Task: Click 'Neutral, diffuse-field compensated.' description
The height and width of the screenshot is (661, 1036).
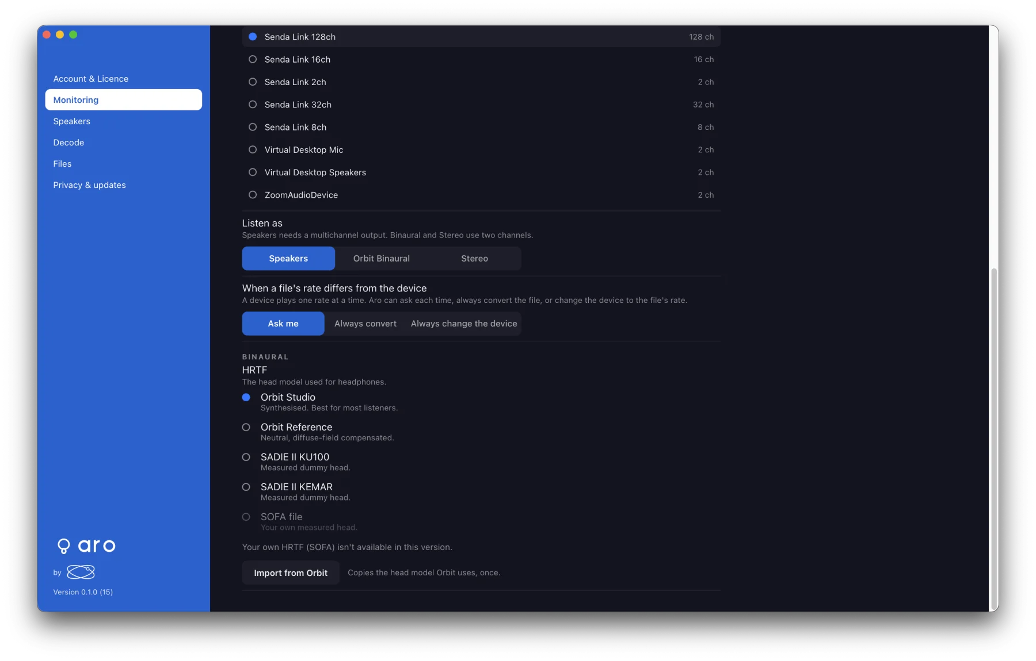Action: (327, 438)
